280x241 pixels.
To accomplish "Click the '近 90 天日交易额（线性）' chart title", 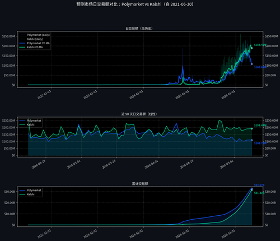I will pos(139,114).
